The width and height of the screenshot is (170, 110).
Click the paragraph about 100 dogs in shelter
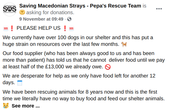click(x=78, y=41)
